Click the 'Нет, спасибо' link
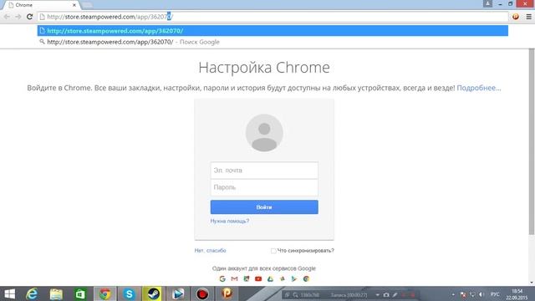Viewport: 535px width, 301px height. 210,251
